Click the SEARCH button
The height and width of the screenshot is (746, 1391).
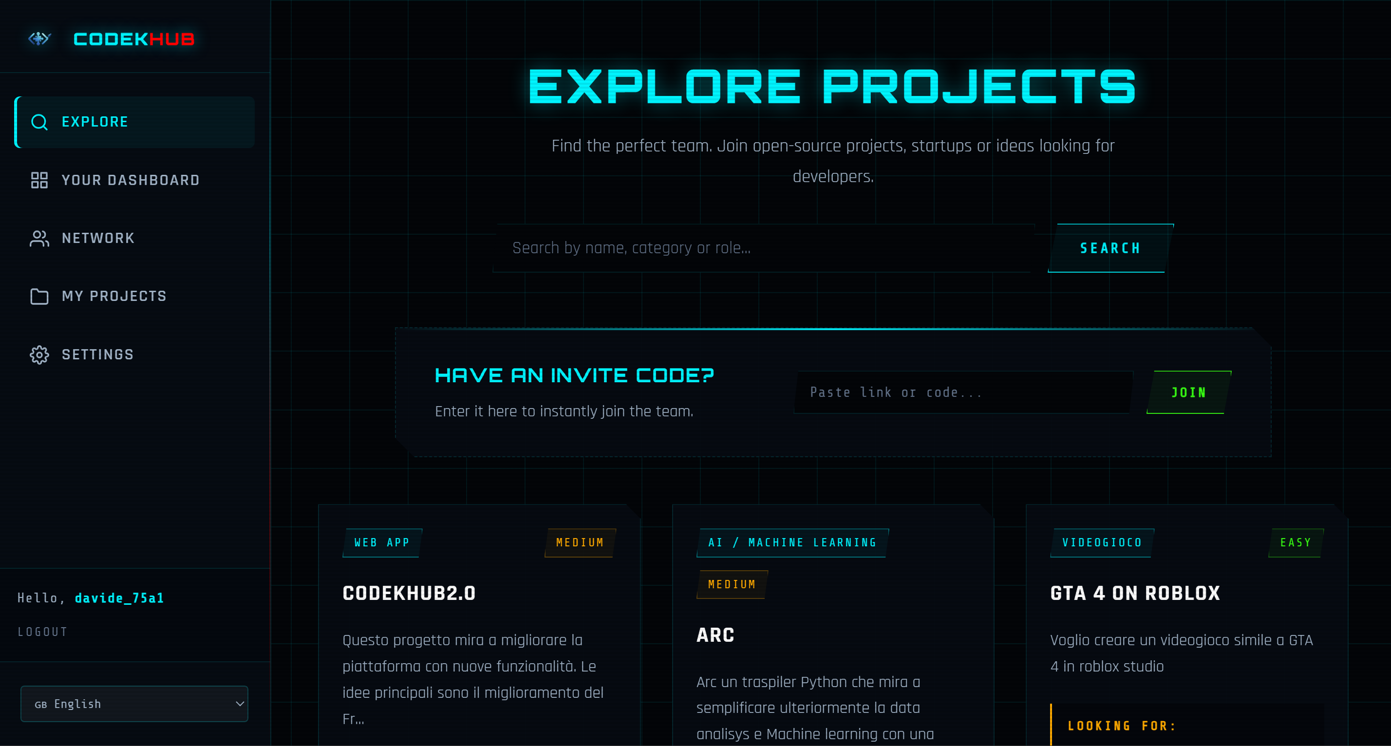tap(1109, 248)
